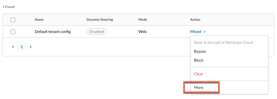Image resolution: width=277 pixels, height=99 pixels.
Task: Open the Mixed action dropdown
Action: pos(198,32)
